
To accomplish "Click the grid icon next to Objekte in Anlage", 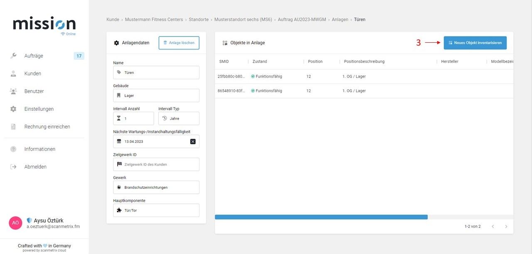I will click(x=225, y=43).
